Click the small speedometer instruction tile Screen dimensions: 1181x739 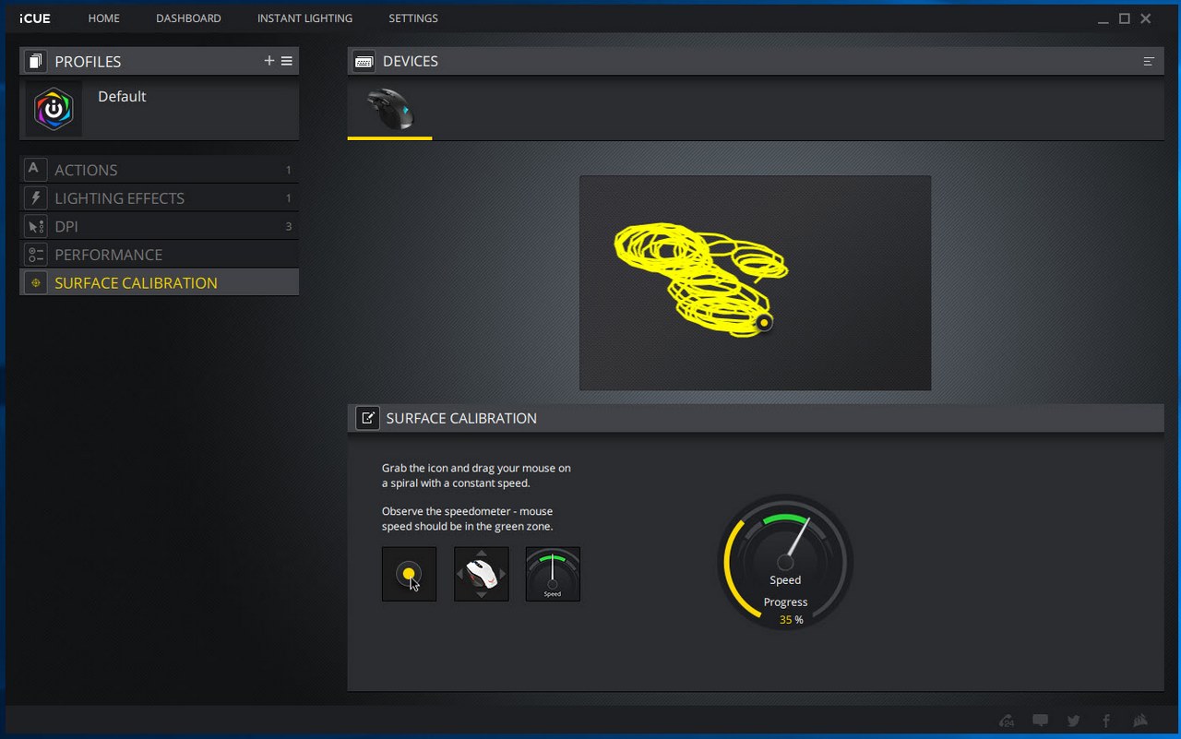(553, 574)
